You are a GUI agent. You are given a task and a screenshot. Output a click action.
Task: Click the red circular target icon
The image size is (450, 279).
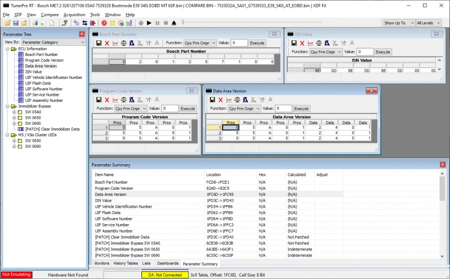[104, 23]
